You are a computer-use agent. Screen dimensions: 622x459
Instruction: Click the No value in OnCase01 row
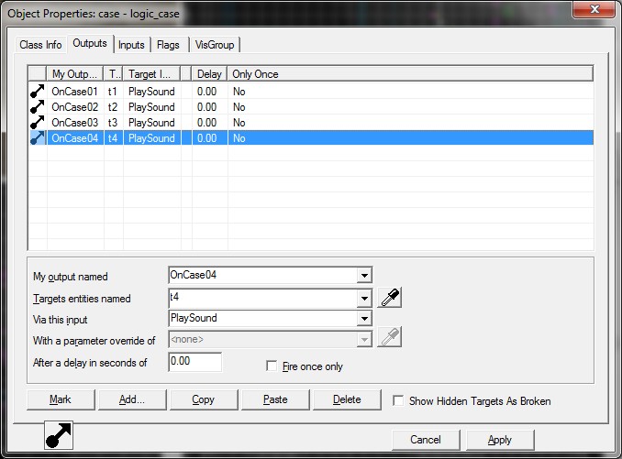coord(239,92)
